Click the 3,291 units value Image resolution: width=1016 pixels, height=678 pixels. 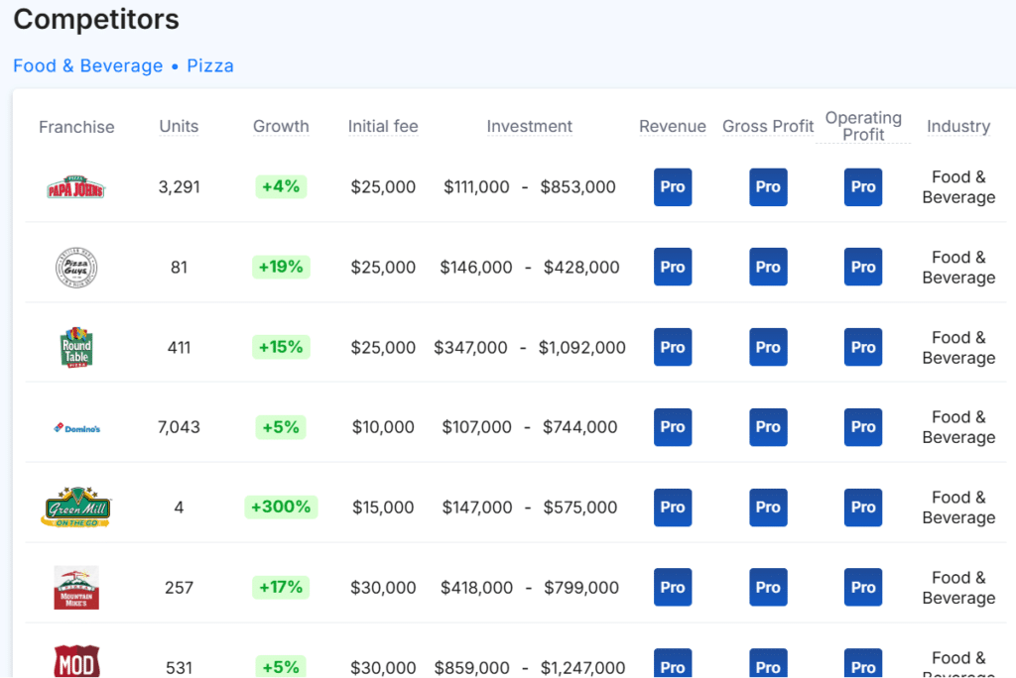coord(179,187)
